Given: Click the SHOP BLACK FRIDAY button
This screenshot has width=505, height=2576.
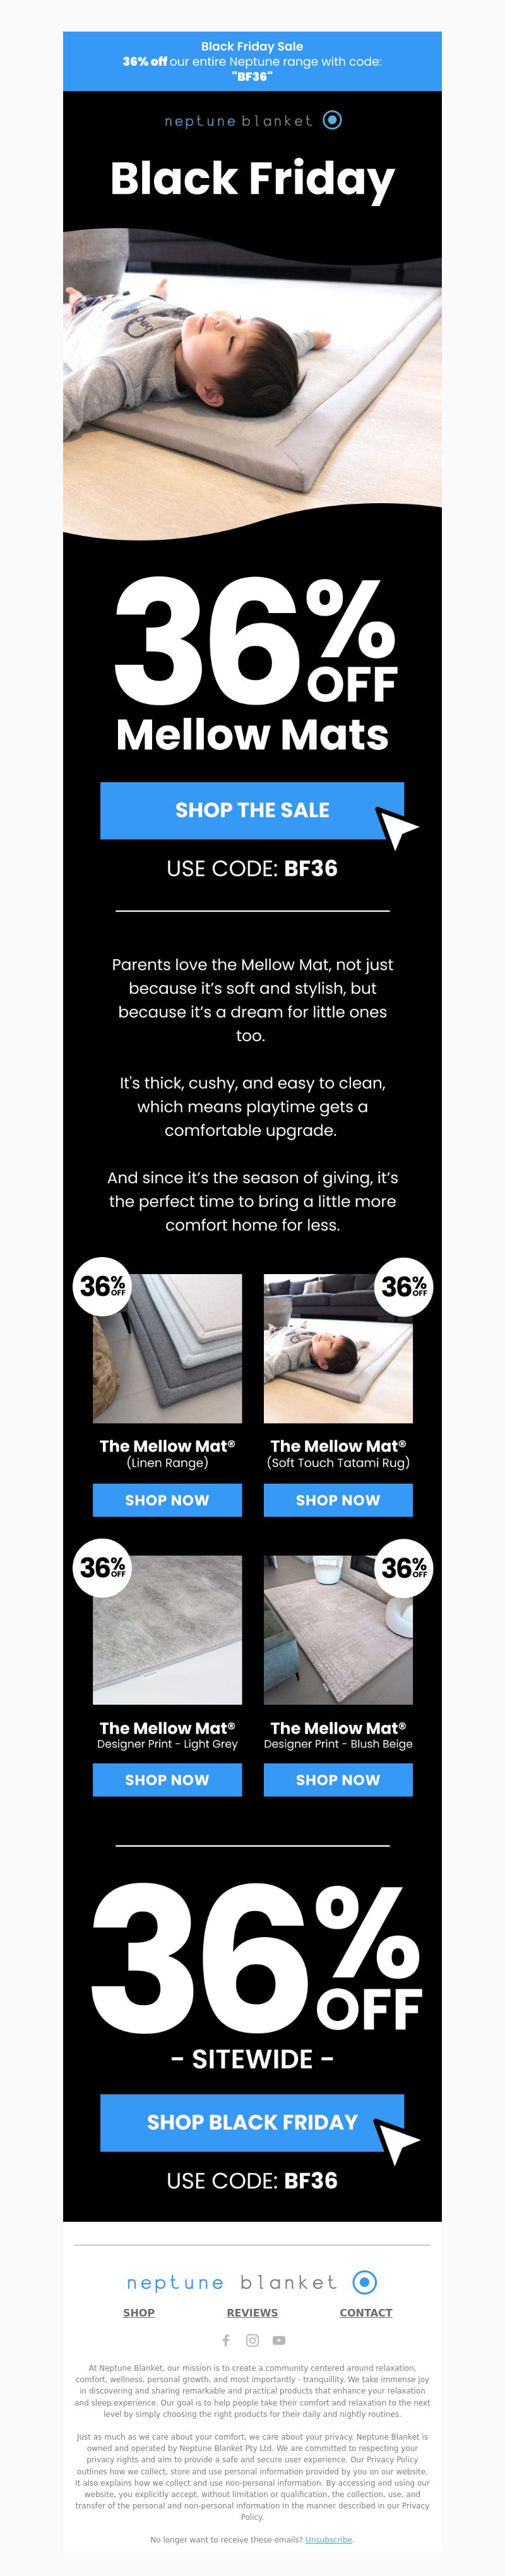Looking at the screenshot, I should [x=252, y=2122].
